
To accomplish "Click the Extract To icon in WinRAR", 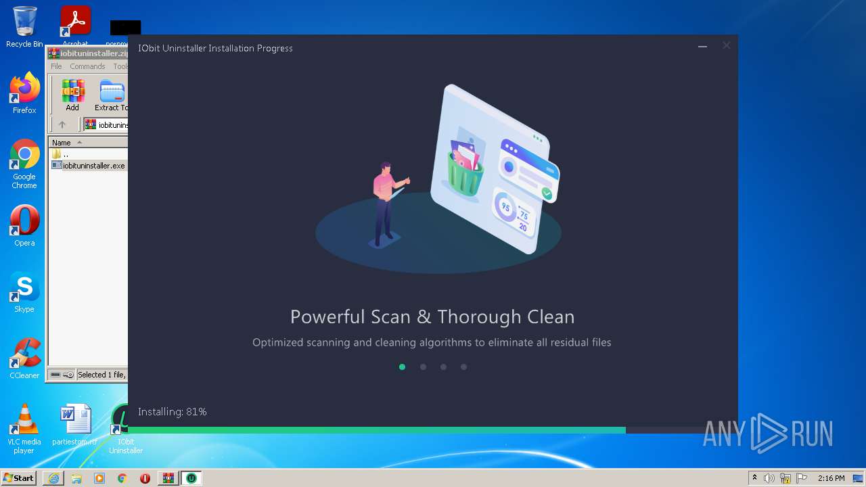I will 112,95.
